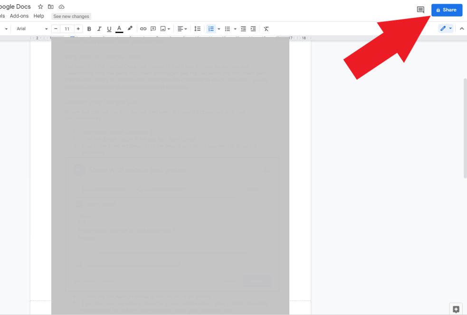
Task: Open the line spacing options
Action: (x=198, y=28)
